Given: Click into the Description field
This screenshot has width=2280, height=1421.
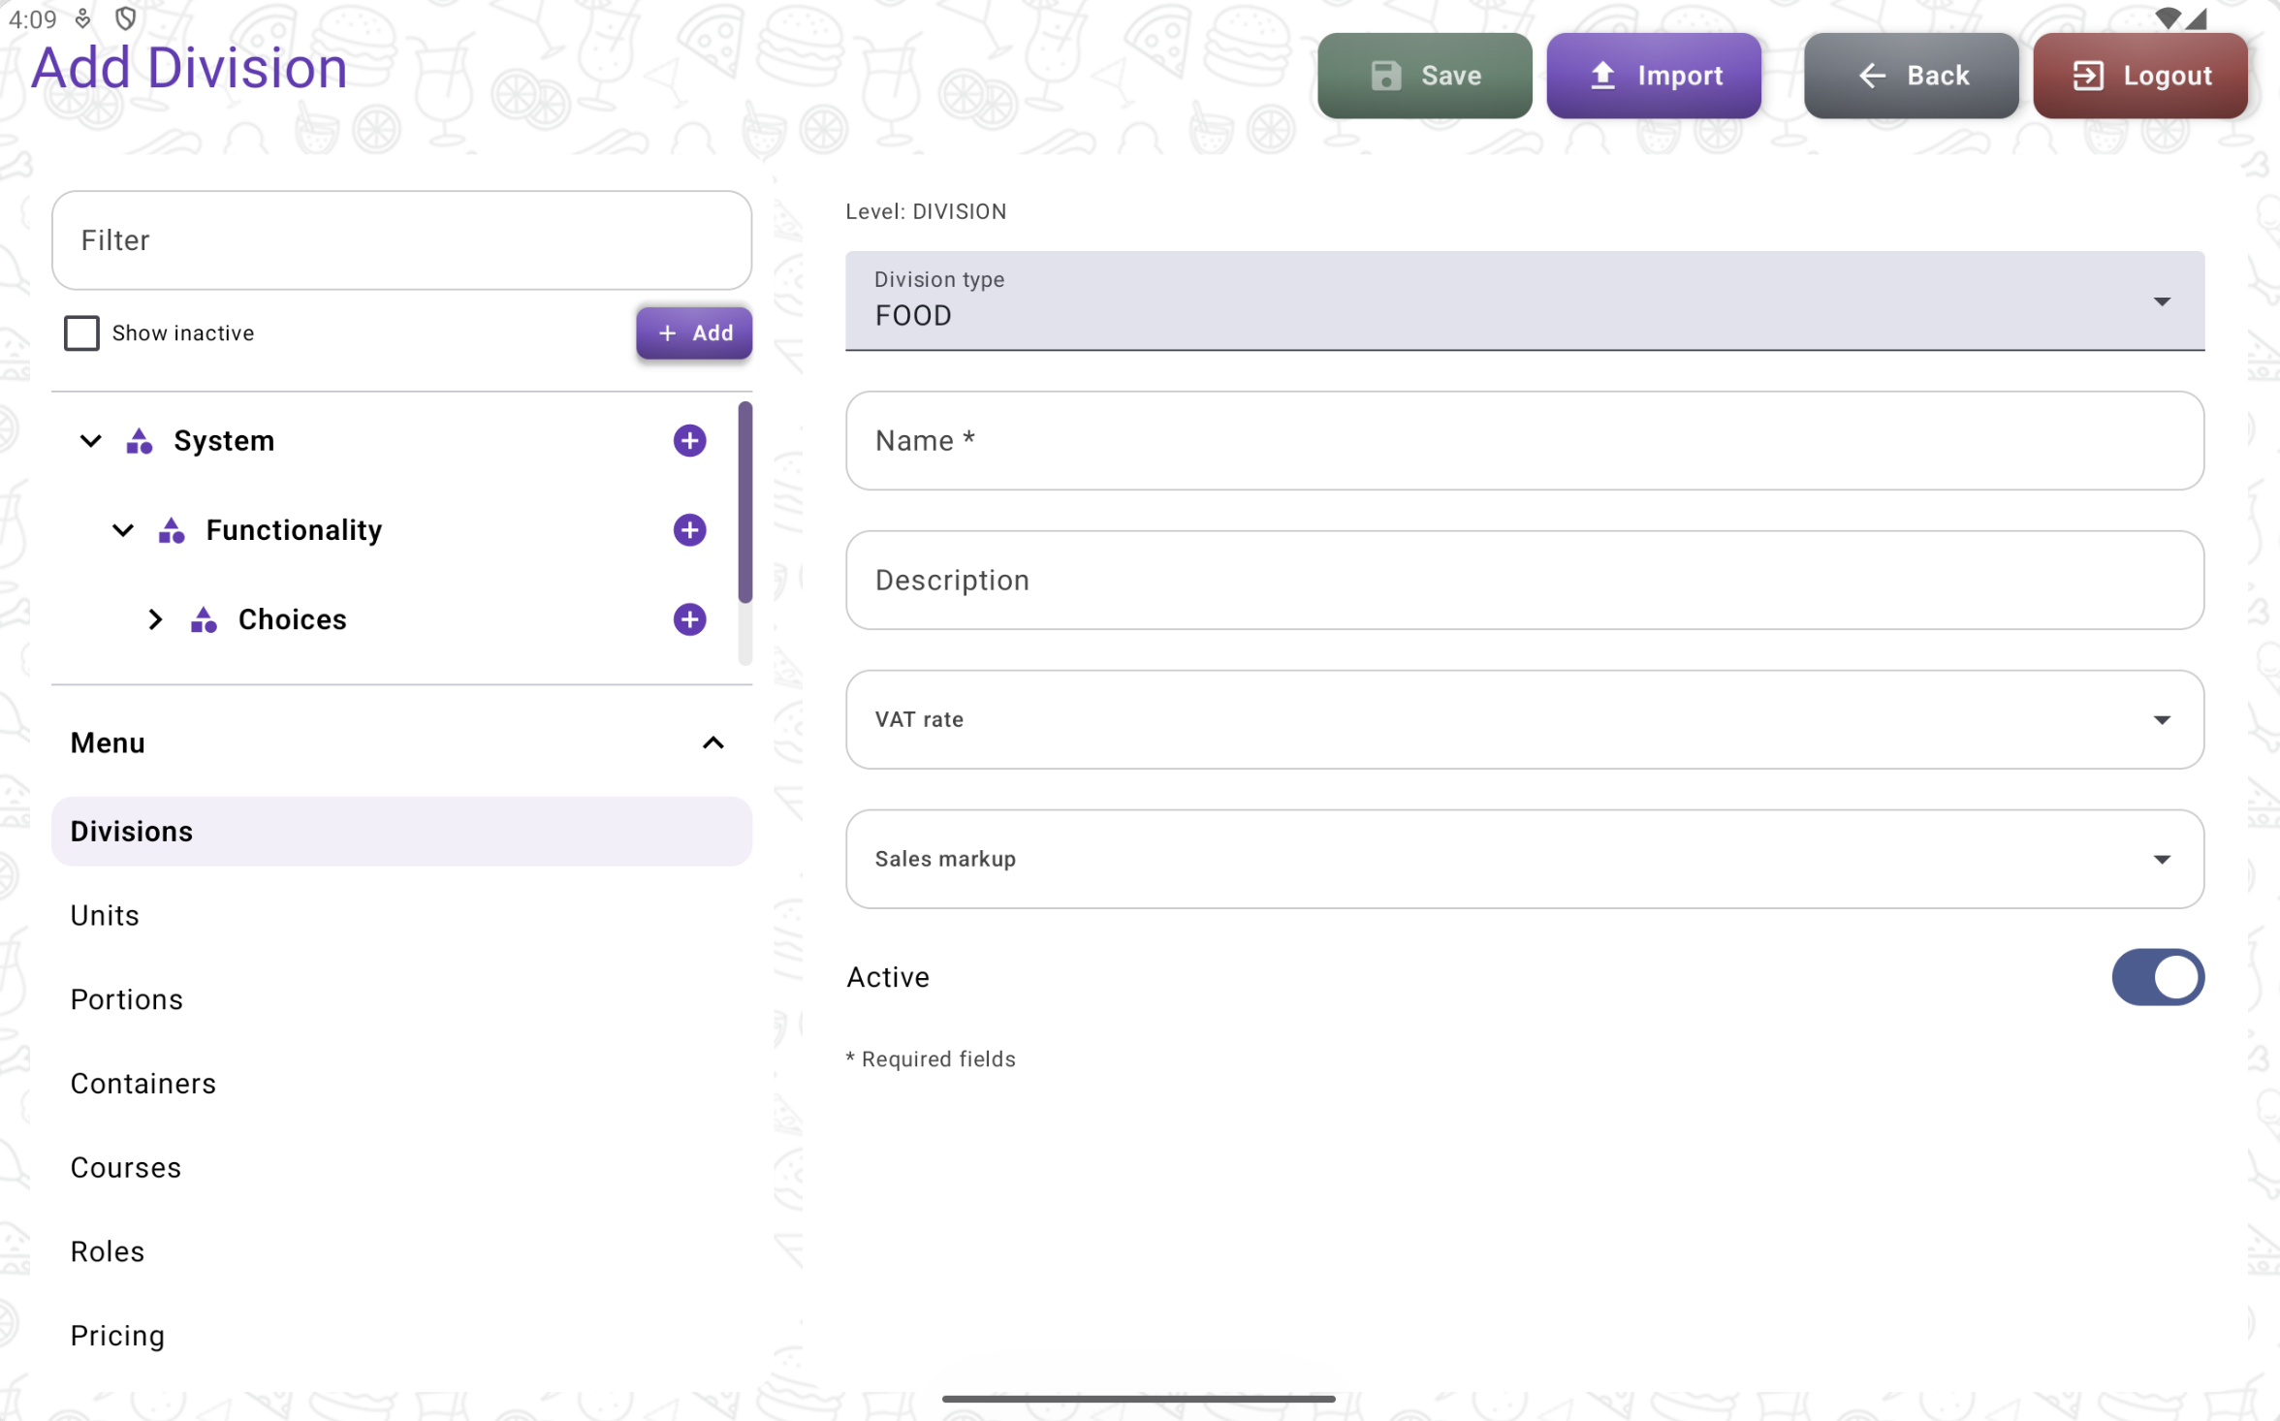Looking at the screenshot, I should click(1525, 580).
